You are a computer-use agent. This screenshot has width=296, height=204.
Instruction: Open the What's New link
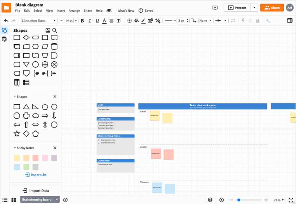(126, 11)
